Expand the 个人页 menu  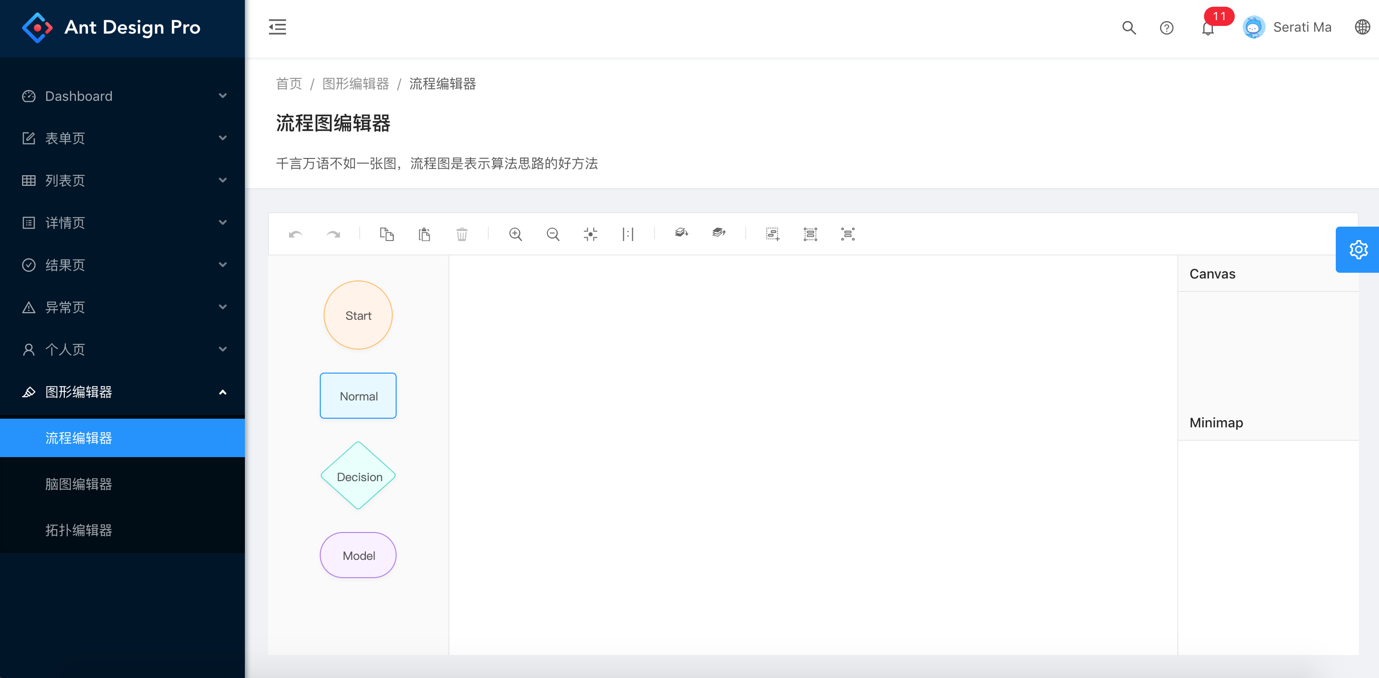122,350
